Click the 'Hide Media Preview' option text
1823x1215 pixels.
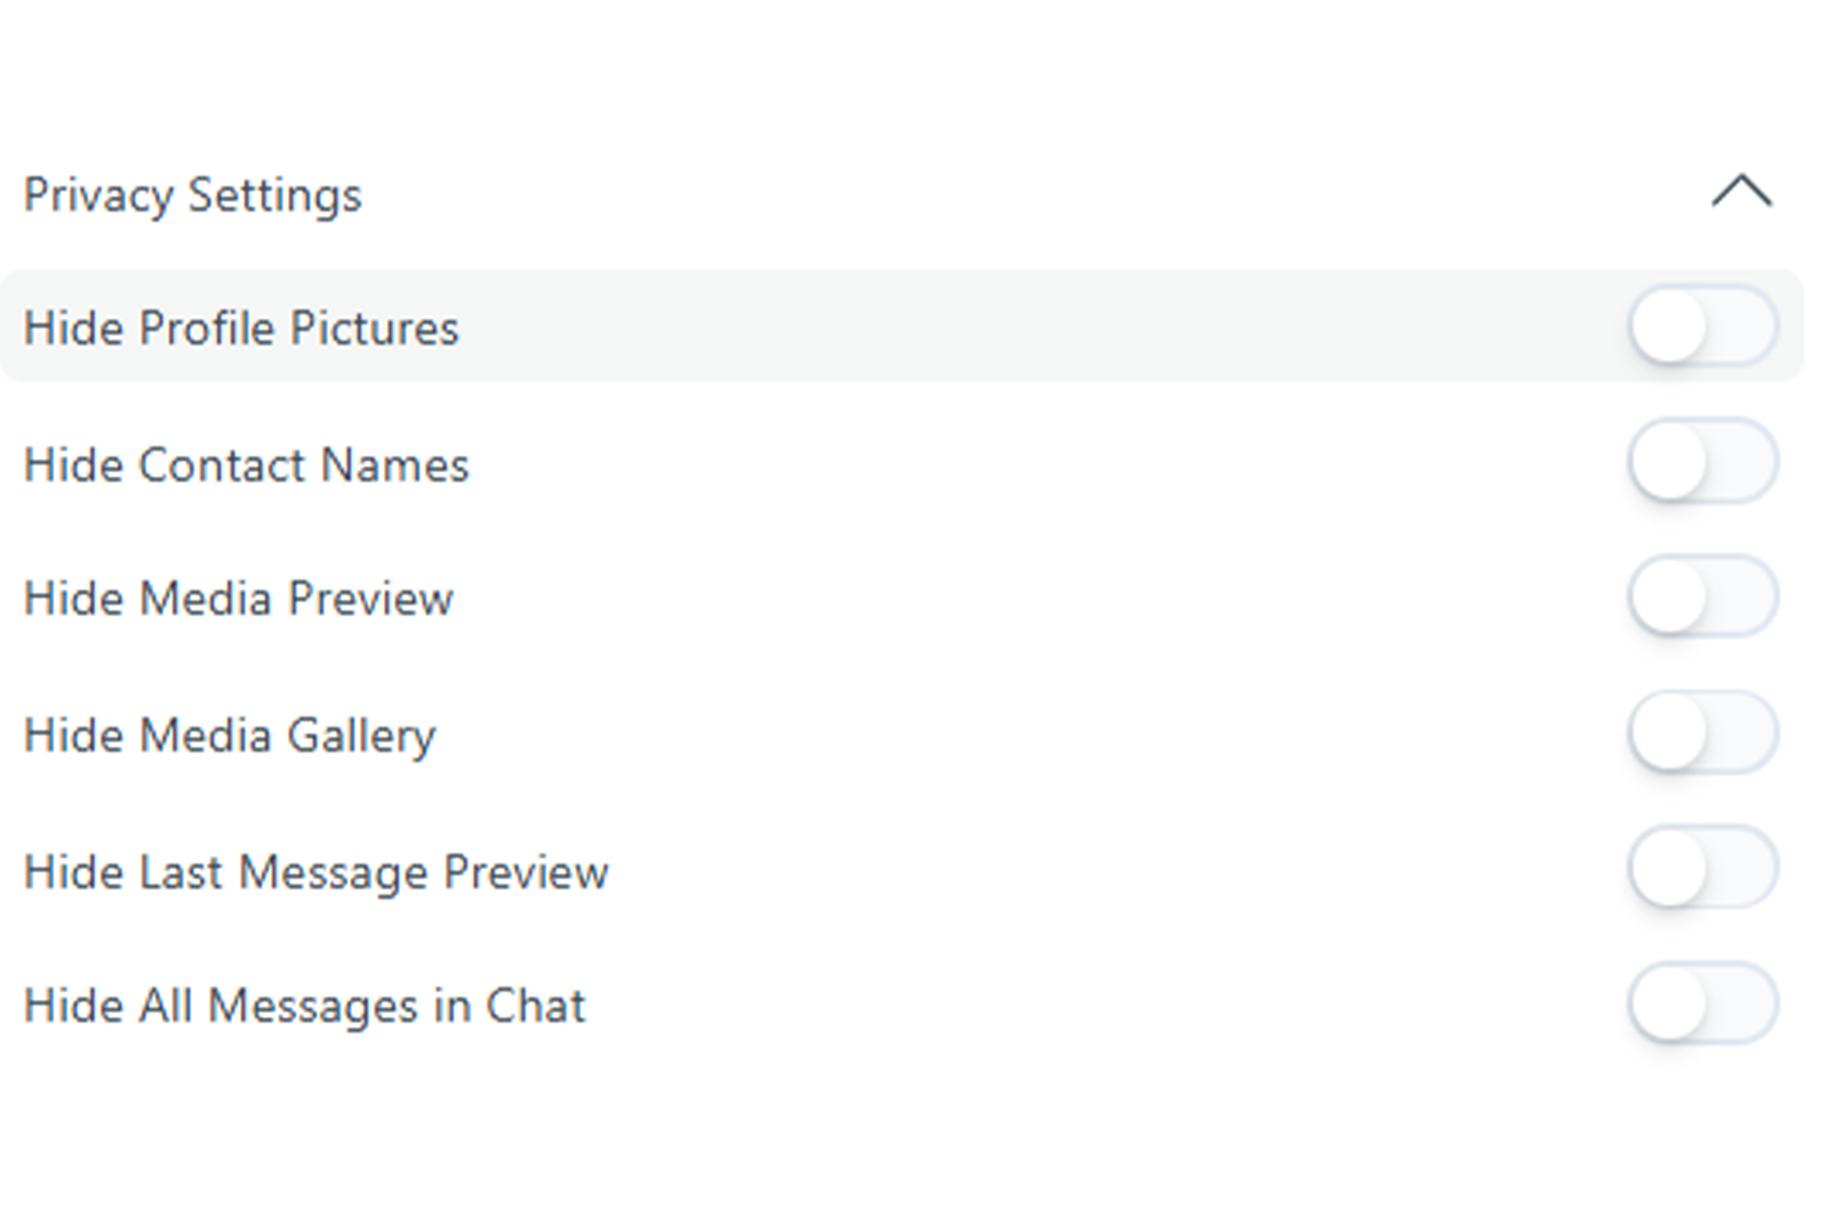[x=238, y=599]
